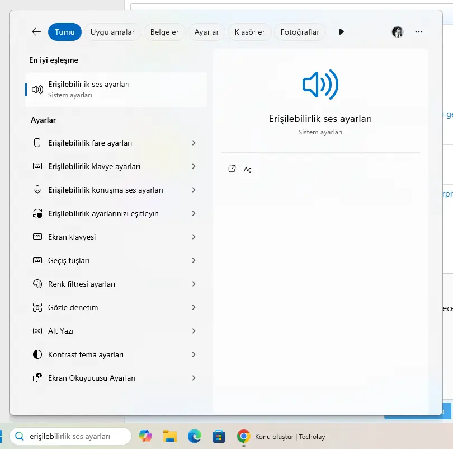Image resolution: width=453 pixels, height=449 pixels.
Task: Click contrast icon for Kontrast tema ayarları
Action: [37, 354]
